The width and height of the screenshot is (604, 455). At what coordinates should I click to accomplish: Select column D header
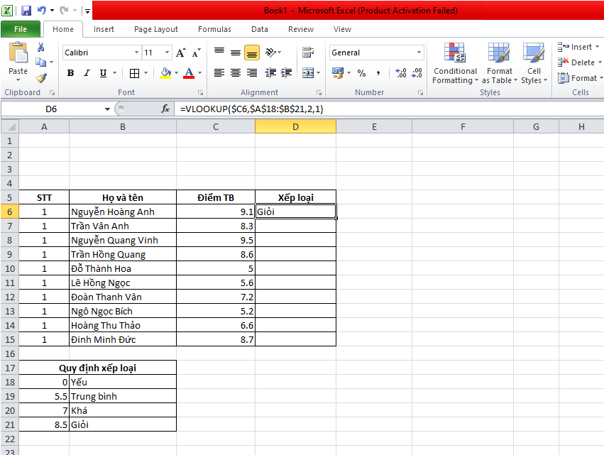click(x=295, y=126)
